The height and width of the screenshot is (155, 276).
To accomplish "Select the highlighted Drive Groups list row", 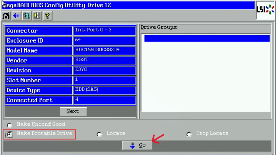I will (x=207, y=38).
